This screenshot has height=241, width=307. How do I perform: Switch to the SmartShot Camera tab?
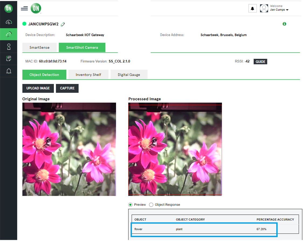[x=82, y=48]
